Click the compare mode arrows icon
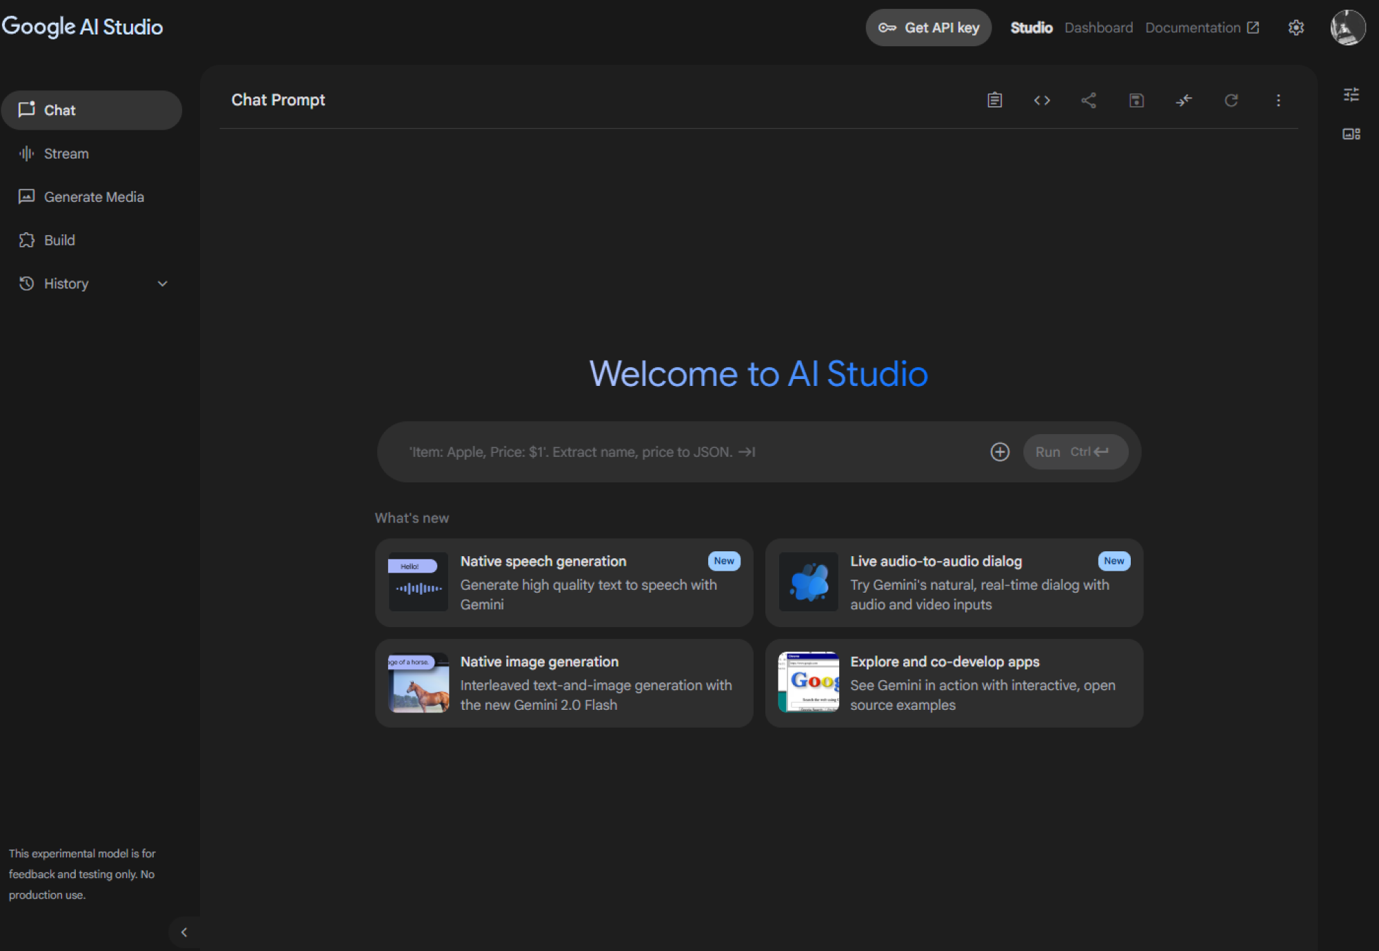 pos(1184,100)
